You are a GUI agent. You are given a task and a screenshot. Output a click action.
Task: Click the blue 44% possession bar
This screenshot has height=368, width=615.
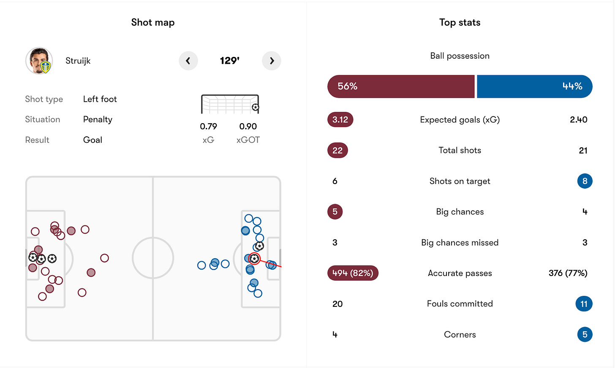pyautogui.click(x=535, y=87)
